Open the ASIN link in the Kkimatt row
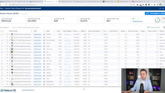 click(x=37, y=43)
